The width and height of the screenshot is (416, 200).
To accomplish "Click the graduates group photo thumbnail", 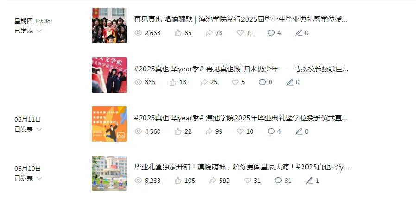I will [109, 25].
